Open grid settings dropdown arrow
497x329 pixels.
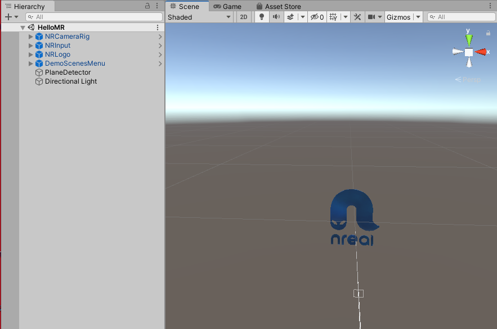(x=346, y=17)
